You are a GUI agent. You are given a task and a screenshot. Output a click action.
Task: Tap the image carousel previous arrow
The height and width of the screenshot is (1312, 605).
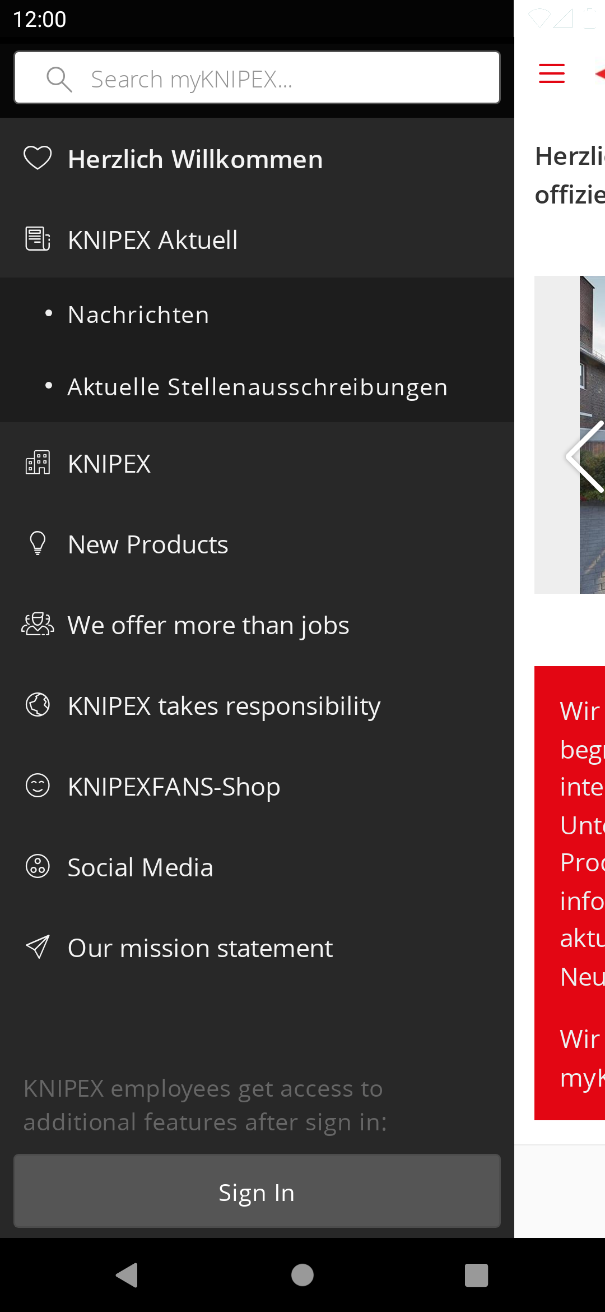tap(585, 456)
